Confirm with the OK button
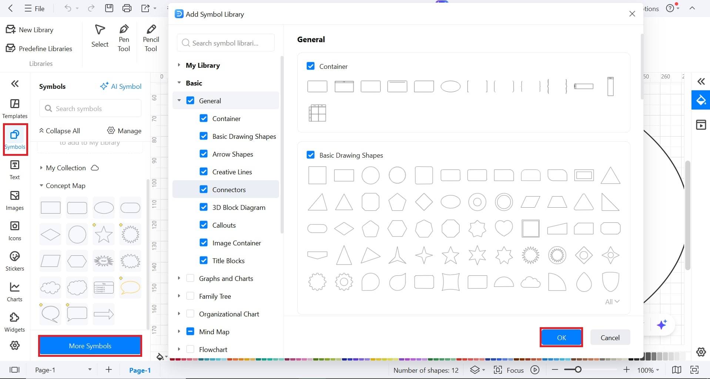This screenshot has width=710, height=379. point(561,338)
